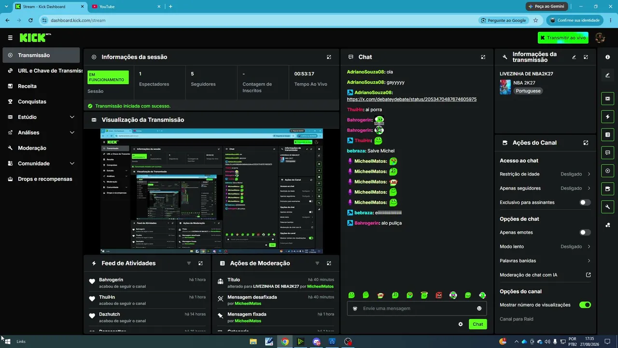Bookmark this page with the star icon
Viewport: 618px width, 348px height.
535,20
